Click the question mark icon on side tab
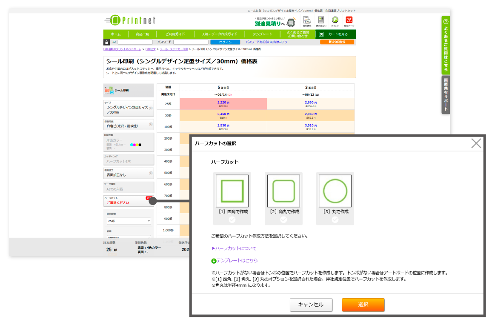The width and height of the screenshot is (492, 322). coord(446,22)
